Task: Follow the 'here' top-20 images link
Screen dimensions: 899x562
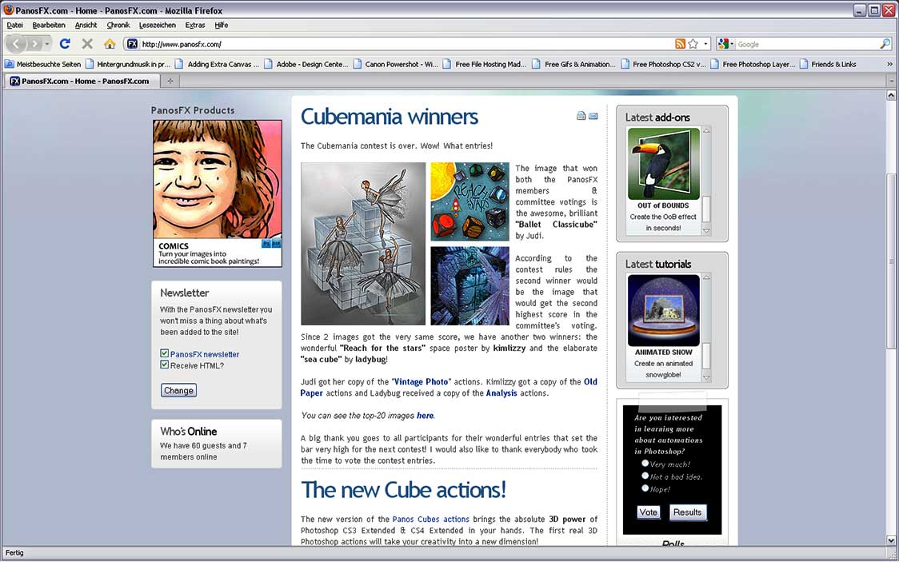Action: click(425, 416)
